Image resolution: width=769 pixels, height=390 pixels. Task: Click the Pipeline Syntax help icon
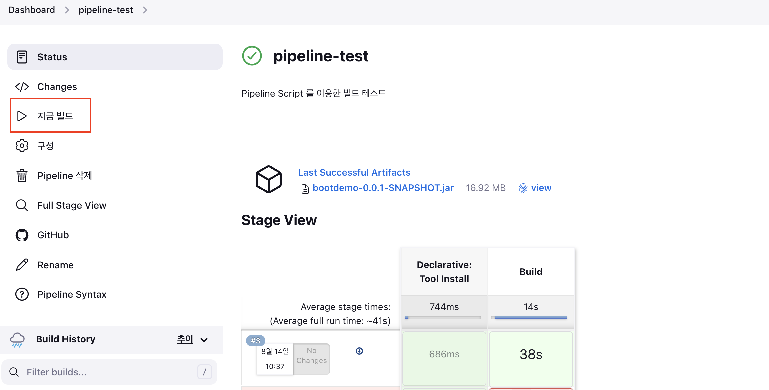tap(22, 294)
